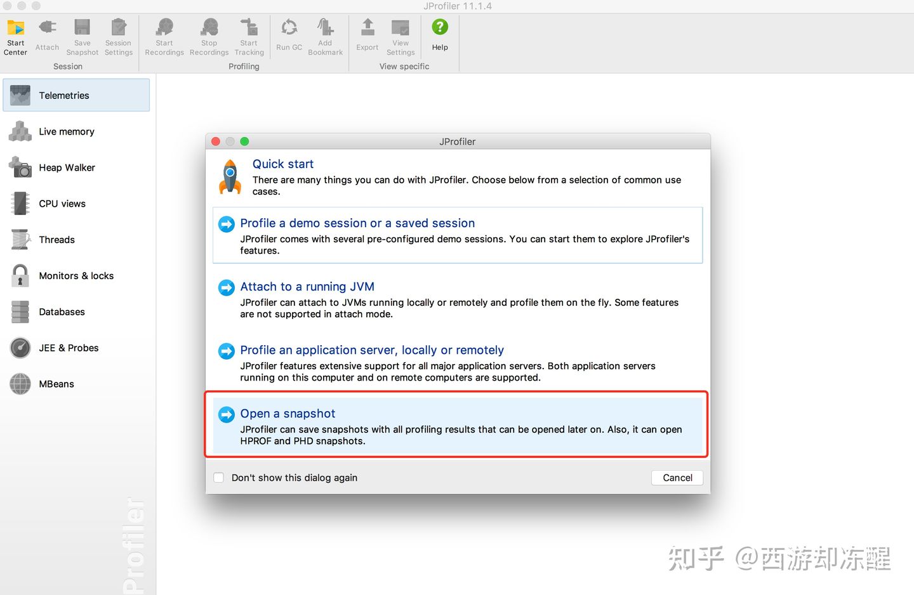Click the Cancel button in dialog
The height and width of the screenshot is (595, 914).
click(677, 478)
